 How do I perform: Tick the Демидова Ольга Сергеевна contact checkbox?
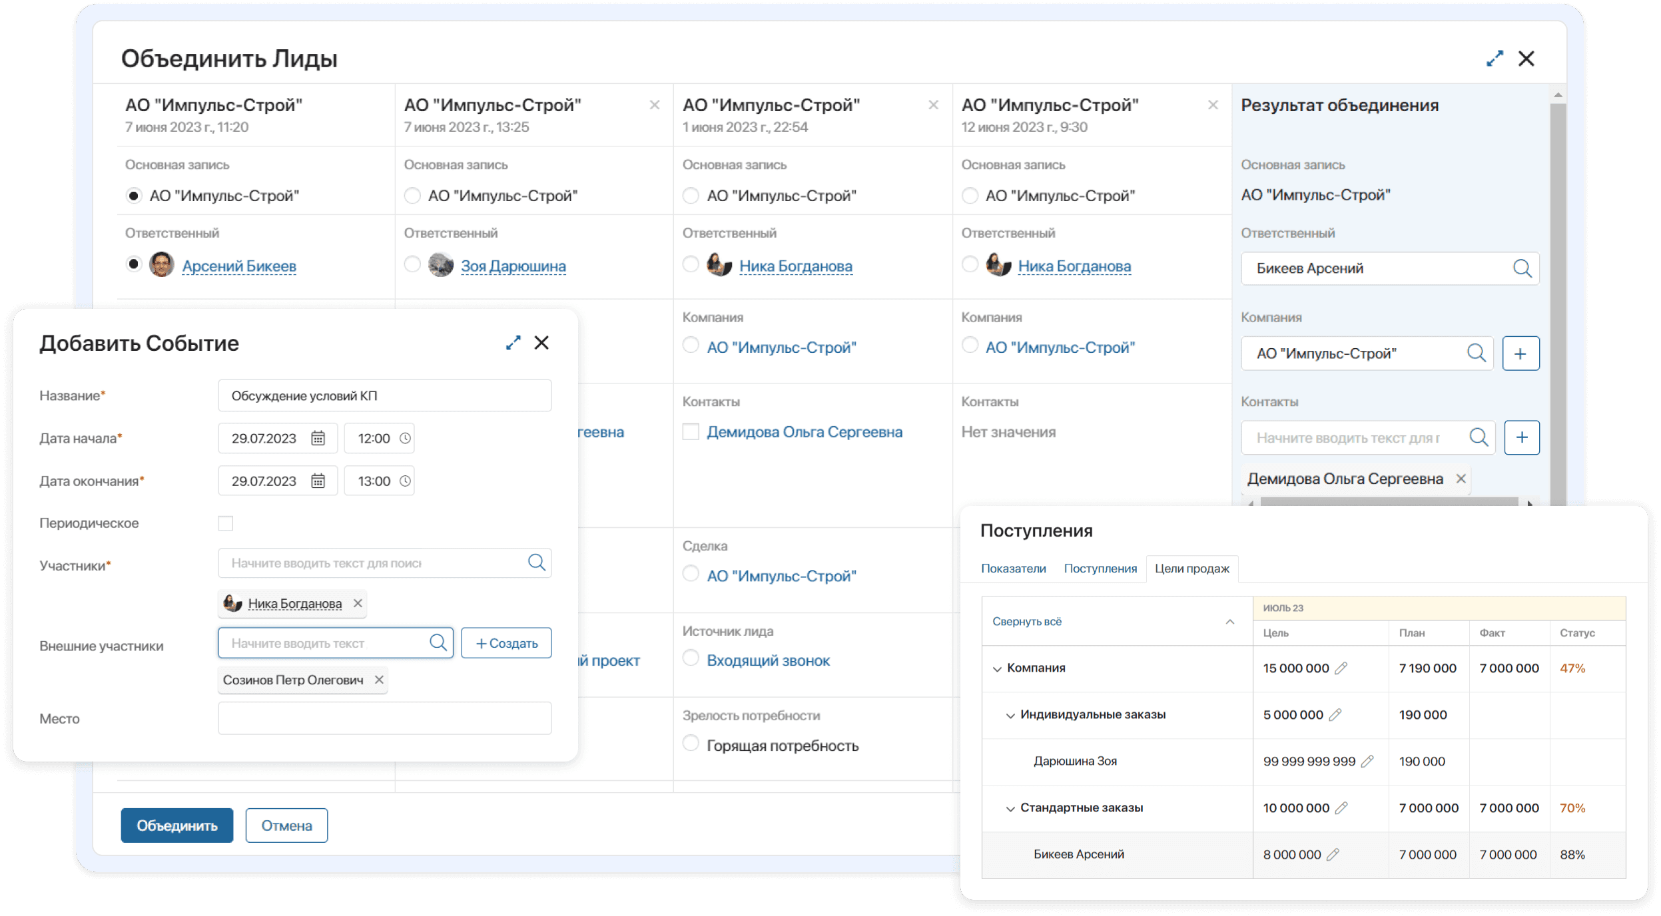click(691, 432)
